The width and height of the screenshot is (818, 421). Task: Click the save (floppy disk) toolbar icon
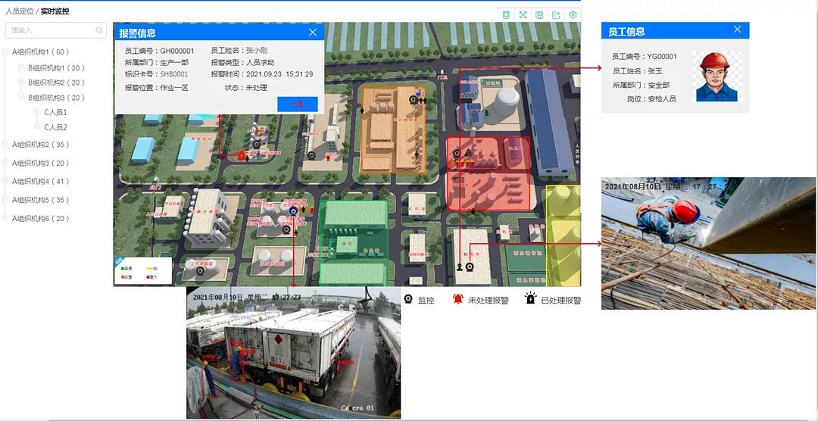click(539, 15)
